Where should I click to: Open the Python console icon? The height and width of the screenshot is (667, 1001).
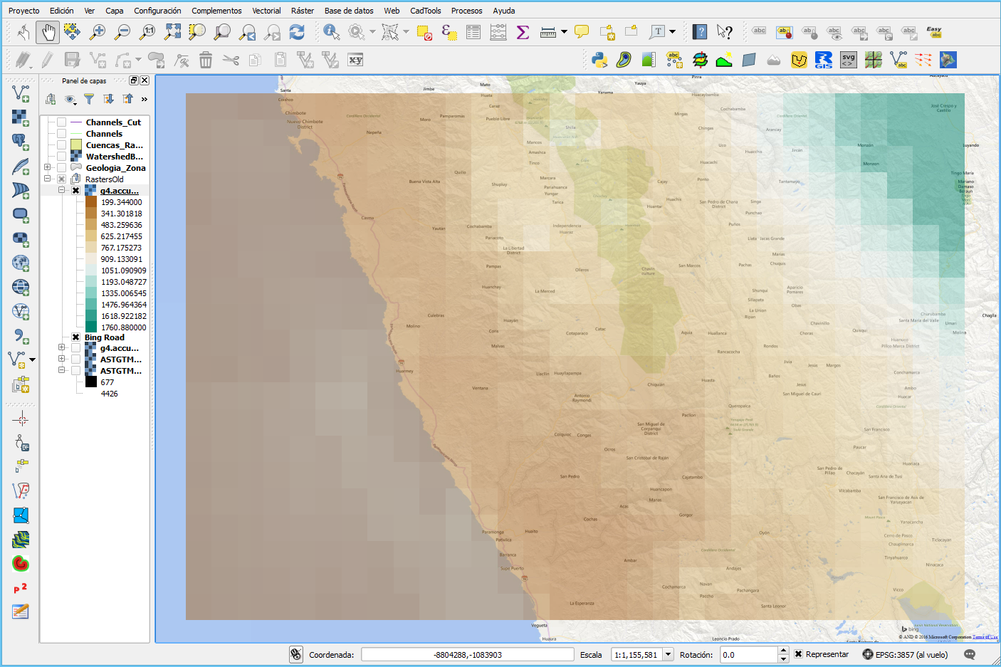(x=599, y=60)
